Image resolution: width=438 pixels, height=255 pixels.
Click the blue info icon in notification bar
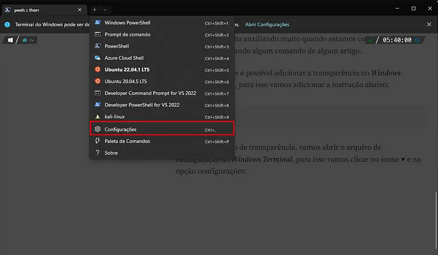pyautogui.click(x=7, y=24)
